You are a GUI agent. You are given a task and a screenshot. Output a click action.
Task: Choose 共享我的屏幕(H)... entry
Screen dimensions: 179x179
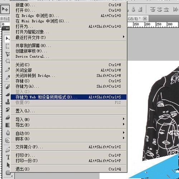click(x=68, y=45)
